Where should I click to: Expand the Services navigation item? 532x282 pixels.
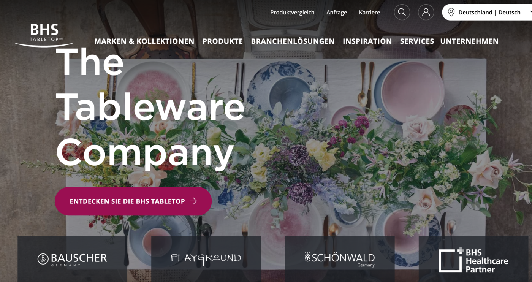pos(417,41)
